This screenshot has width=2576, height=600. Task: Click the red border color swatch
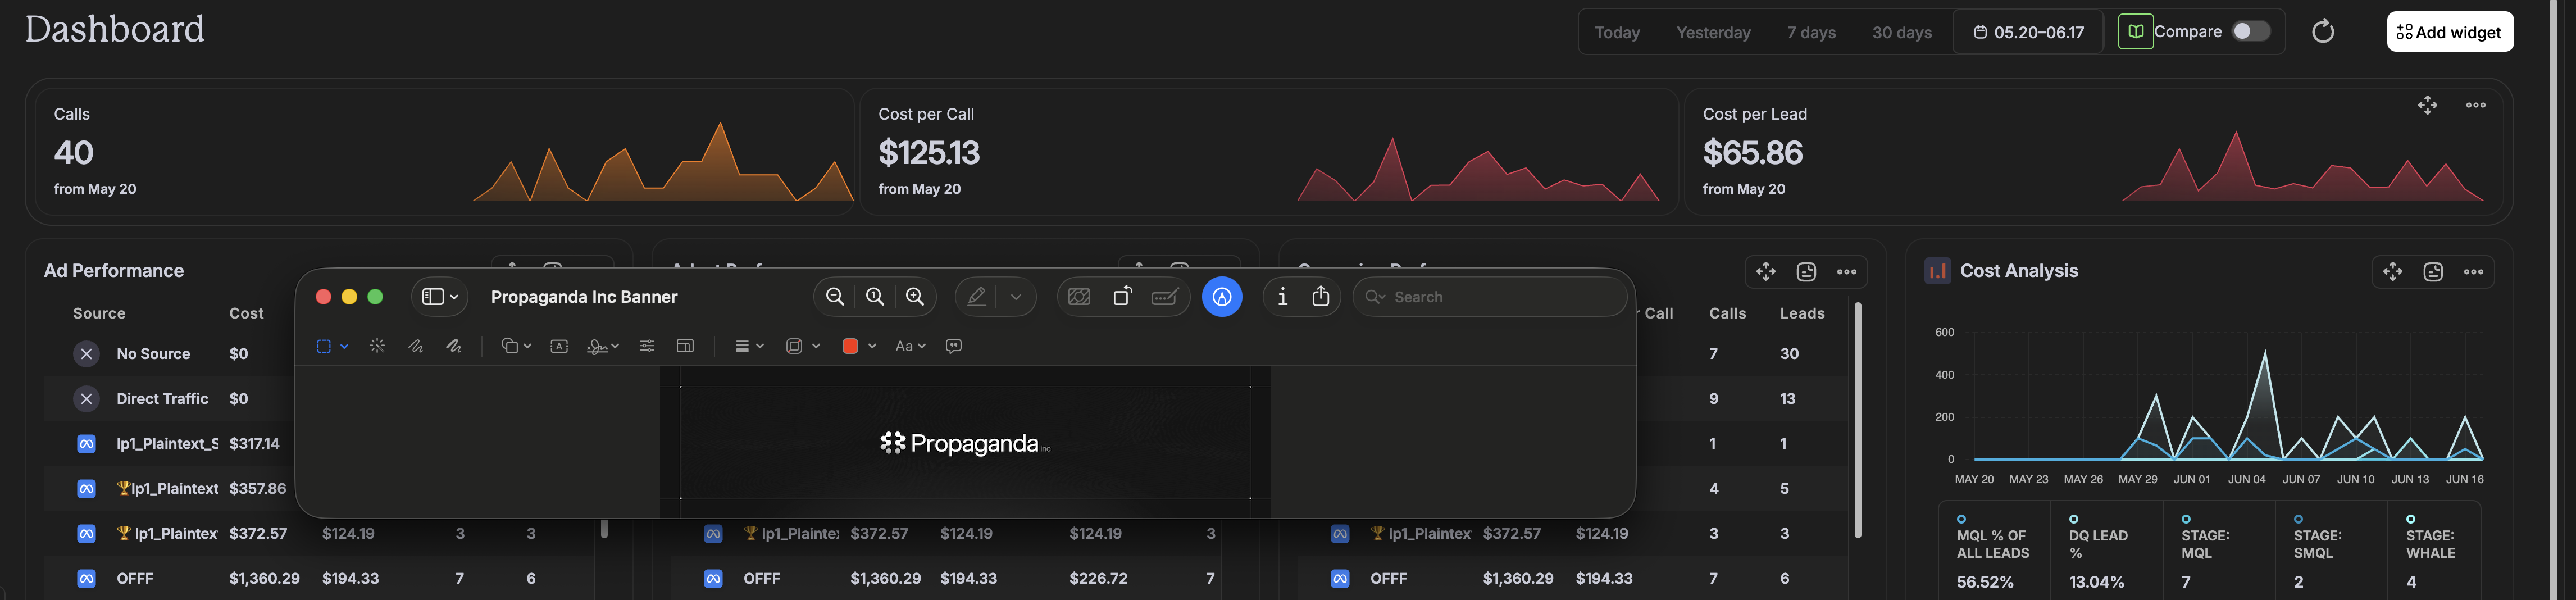click(x=851, y=346)
